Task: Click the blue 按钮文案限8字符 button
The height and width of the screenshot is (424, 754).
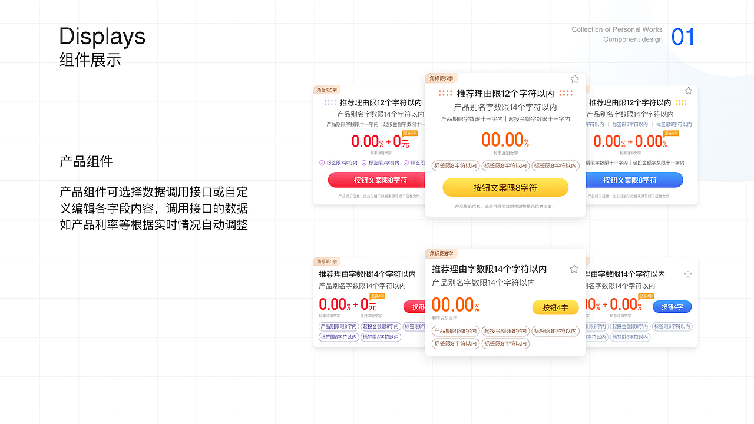Action: [x=634, y=180]
